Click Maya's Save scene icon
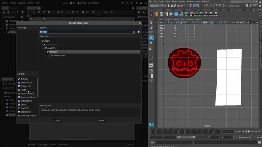This screenshot has height=147, width=262. coord(175,6)
